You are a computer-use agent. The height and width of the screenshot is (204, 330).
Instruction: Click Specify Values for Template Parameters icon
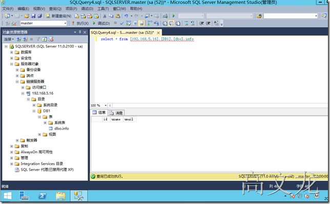tap(216, 23)
